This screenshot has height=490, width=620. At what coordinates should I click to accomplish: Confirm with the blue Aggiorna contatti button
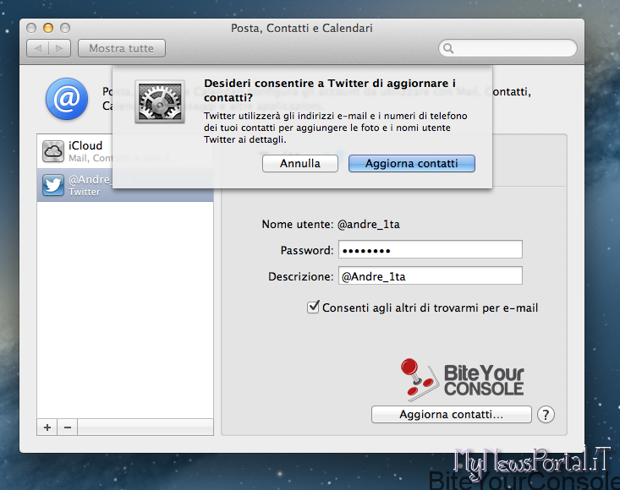(412, 163)
